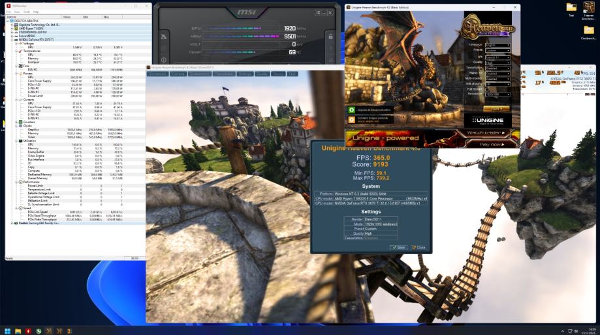Open the Heaven Benchmark desktop shortcut
The height and width of the screenshot is (335, 600).
(x=588, y=10)
